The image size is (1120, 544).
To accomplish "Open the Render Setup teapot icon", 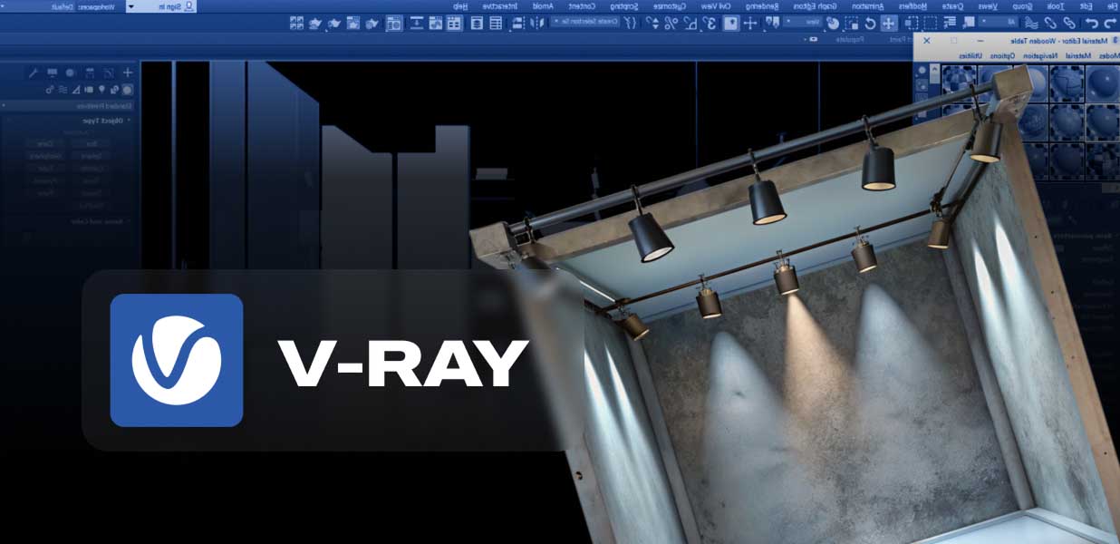I will (x=372, y=24).
